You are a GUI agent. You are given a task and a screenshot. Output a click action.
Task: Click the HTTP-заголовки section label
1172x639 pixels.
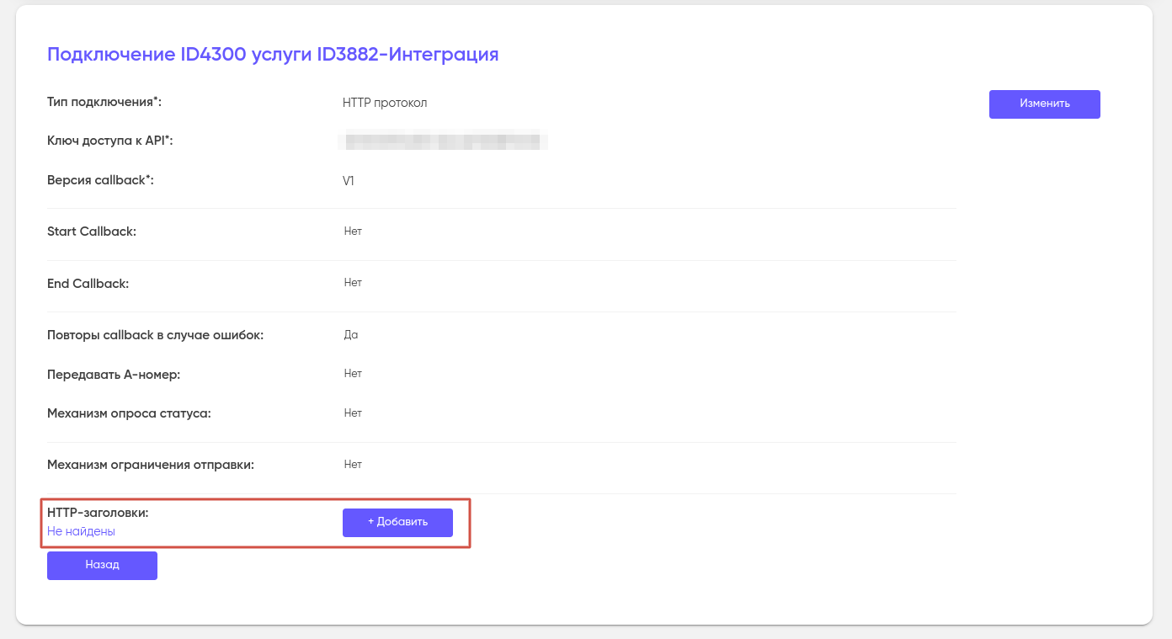point(98,512)
